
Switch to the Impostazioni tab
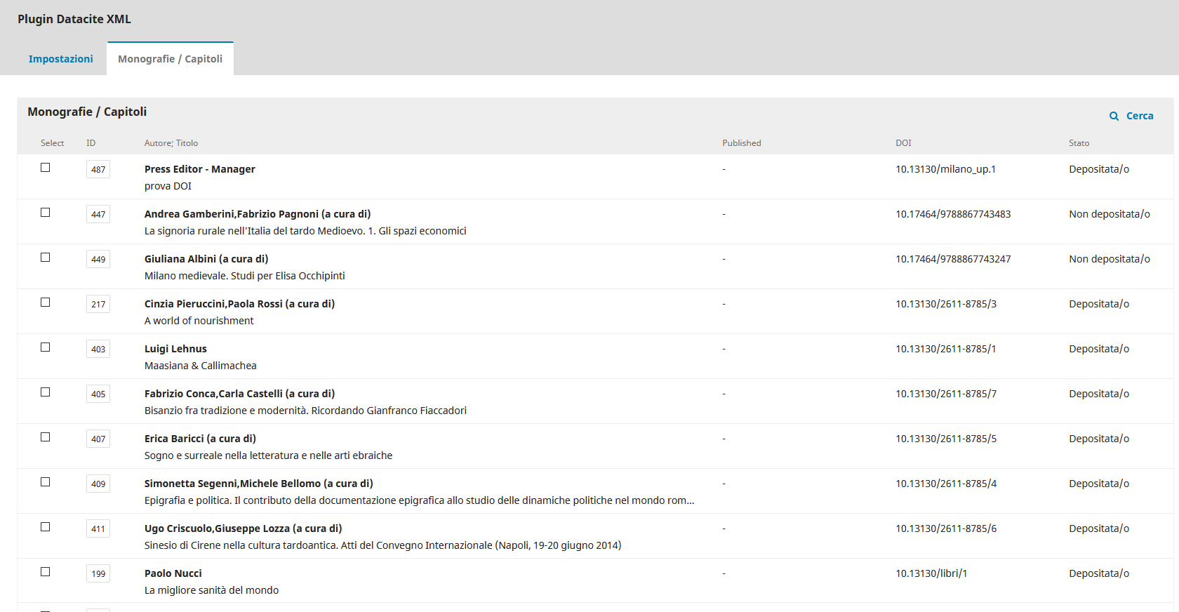(x=61, y=59)
